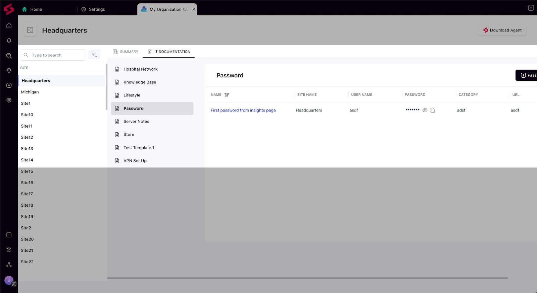
Task: Click the Hospital Network document icon
Action: [117, 69]
